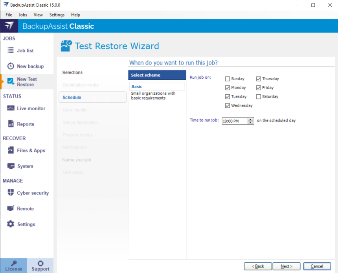The image size is (338, 273).
Task: Click the Time to run job field
Action: point(234,121)
